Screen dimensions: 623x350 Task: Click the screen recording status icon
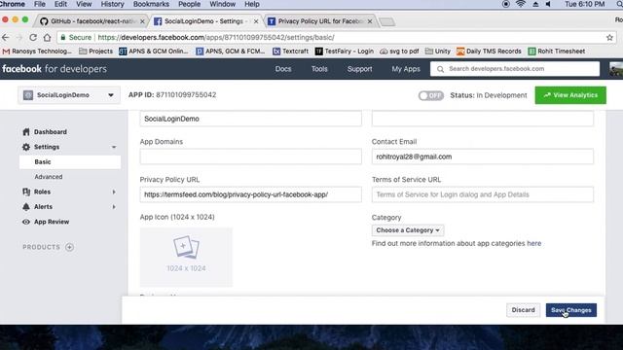point(506,4)
